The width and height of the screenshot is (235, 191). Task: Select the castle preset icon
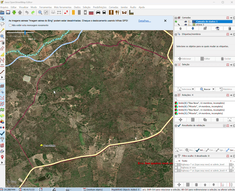point(124,12)
